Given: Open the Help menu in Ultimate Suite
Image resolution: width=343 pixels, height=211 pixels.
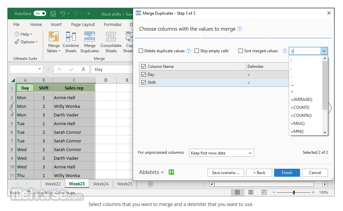Looking at the screenshot, I should pyautogui.click(x=23, y=34).
